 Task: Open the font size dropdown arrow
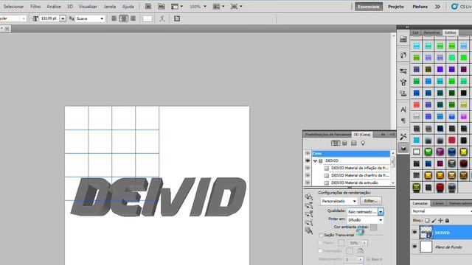(x=63, y=18)
